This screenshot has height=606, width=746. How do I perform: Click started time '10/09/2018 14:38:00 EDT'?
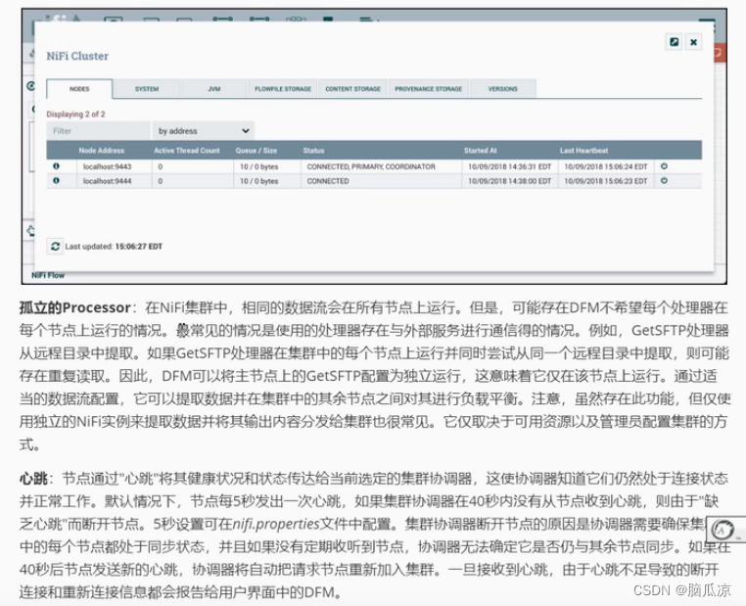(509, 181)
